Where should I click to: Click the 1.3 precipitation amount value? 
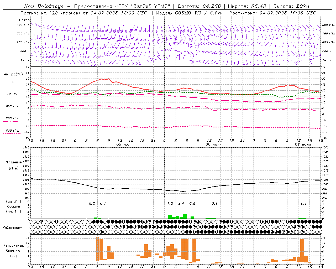coord(170,204)
